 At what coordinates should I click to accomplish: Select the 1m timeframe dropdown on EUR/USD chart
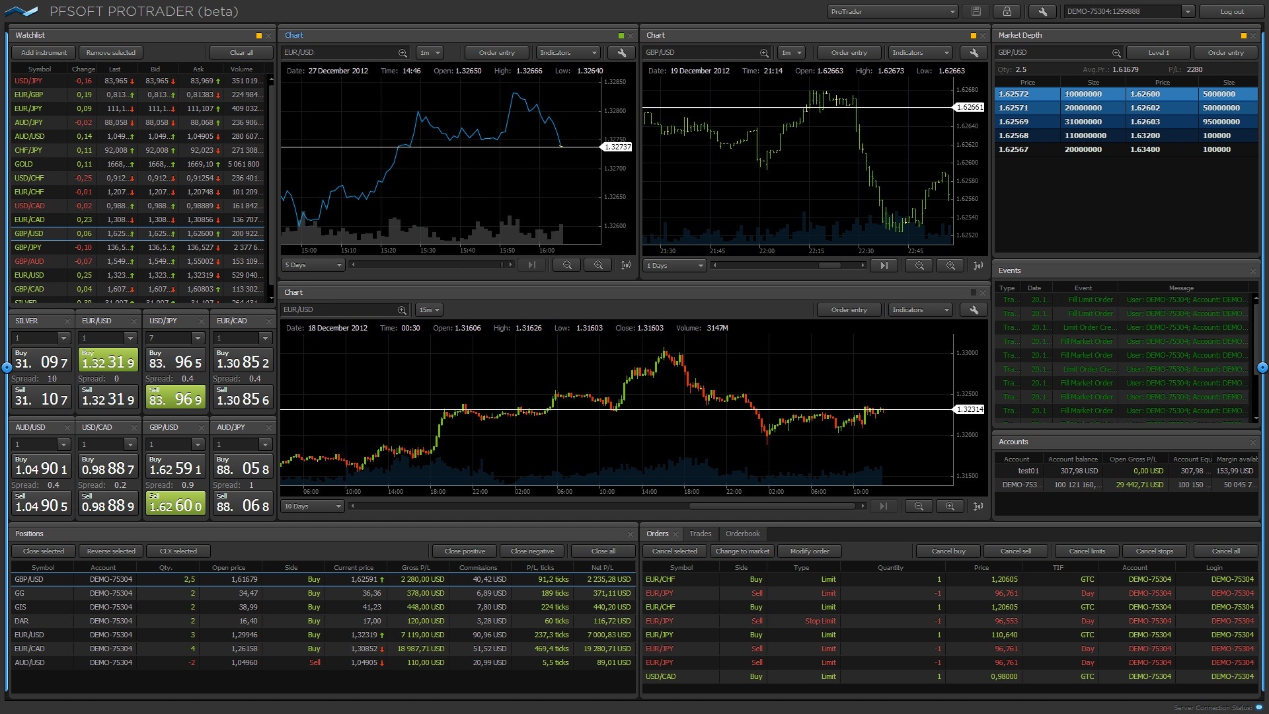[426, 52]
